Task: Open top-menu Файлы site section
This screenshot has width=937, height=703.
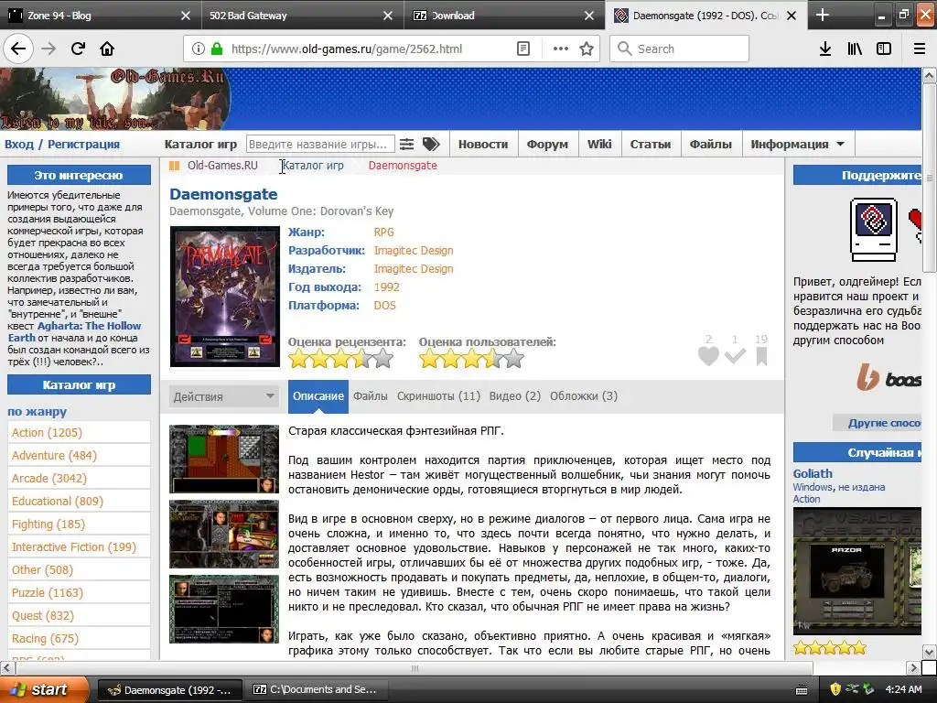Action: tap(710, 144)
